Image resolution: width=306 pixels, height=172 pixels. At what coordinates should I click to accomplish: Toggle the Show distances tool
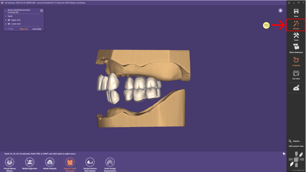pos(296,47)
